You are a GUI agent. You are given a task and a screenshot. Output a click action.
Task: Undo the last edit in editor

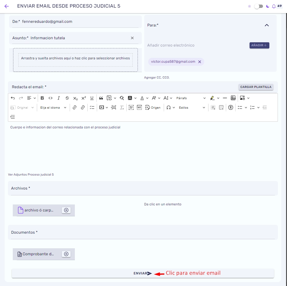pos(13,98)
